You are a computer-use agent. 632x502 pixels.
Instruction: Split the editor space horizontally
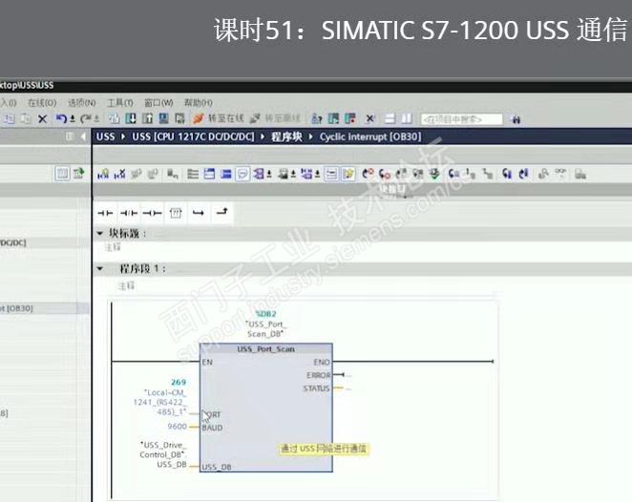[390, 119]
